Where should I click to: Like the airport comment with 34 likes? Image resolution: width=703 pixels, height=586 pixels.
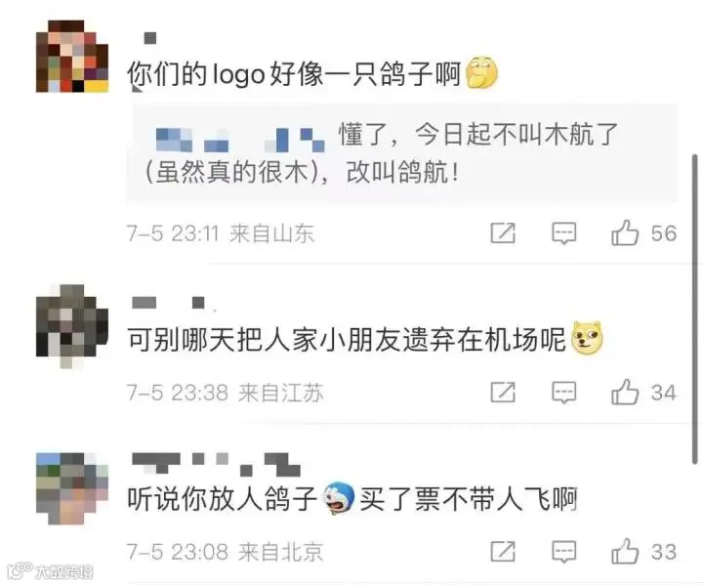click(x=625, y=392)
